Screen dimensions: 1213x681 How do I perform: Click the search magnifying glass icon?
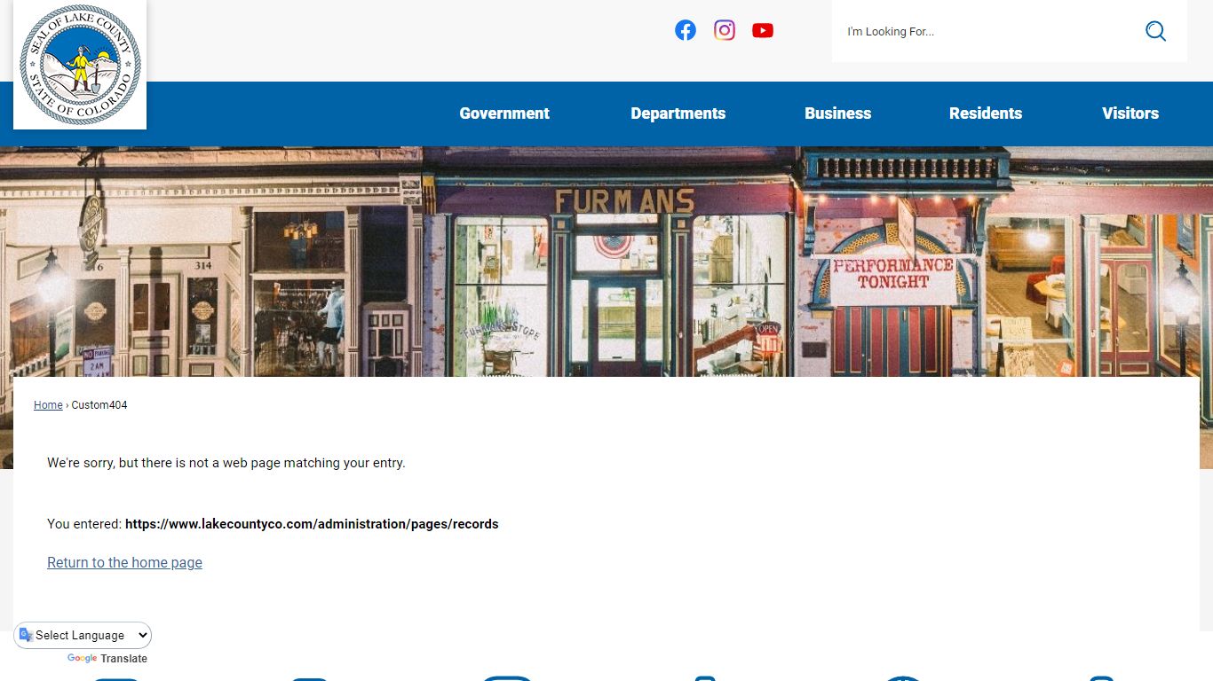[x=1154, y=32]
